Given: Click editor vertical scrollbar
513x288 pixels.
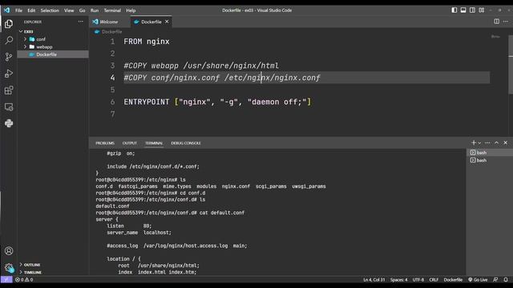Looking at the screenshot, I should coord(511,66).
